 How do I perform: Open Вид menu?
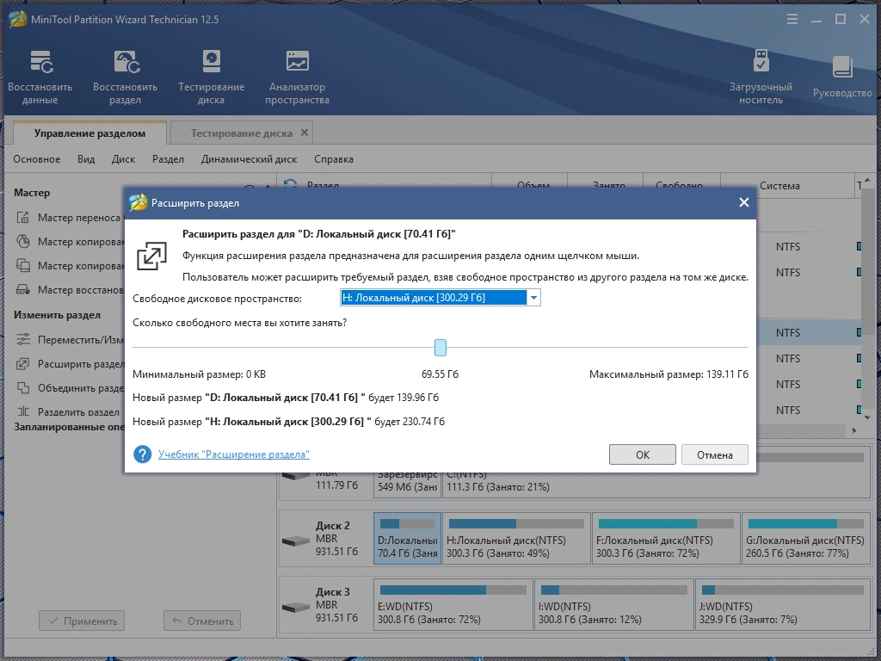86,159
